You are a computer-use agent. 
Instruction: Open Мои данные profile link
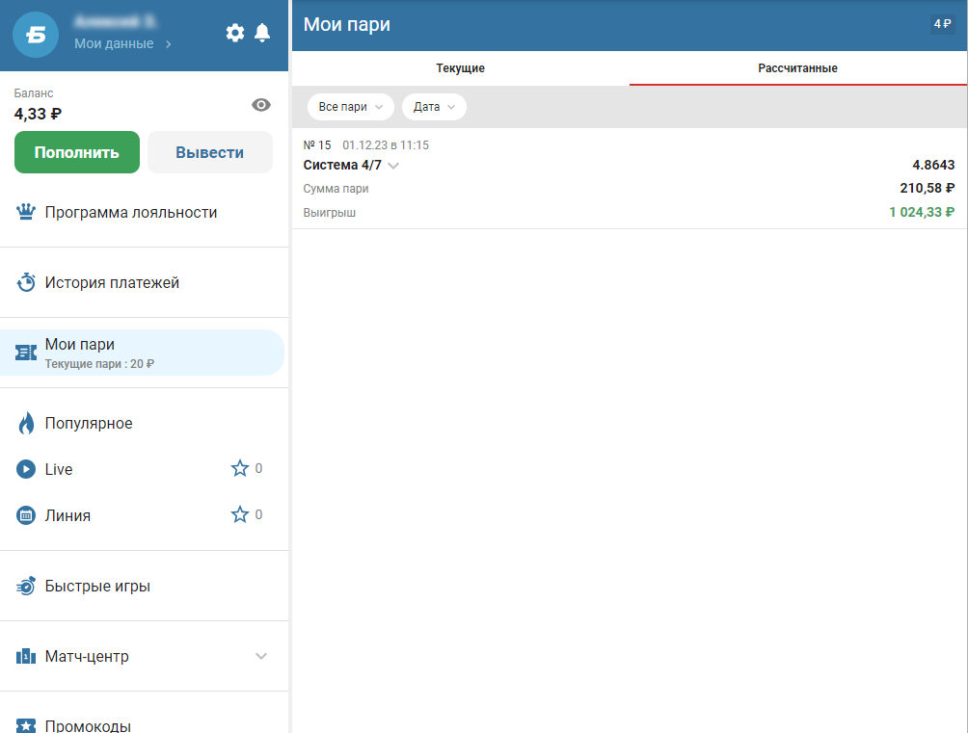[122, 43]
